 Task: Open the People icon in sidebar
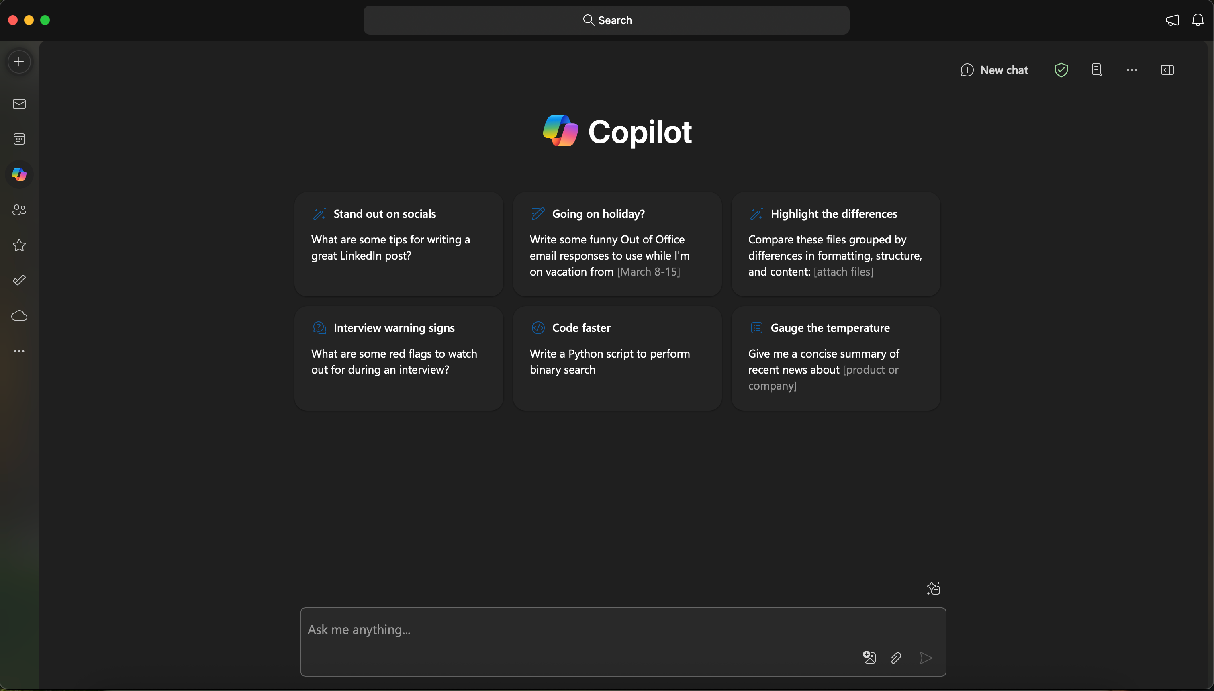19,210
